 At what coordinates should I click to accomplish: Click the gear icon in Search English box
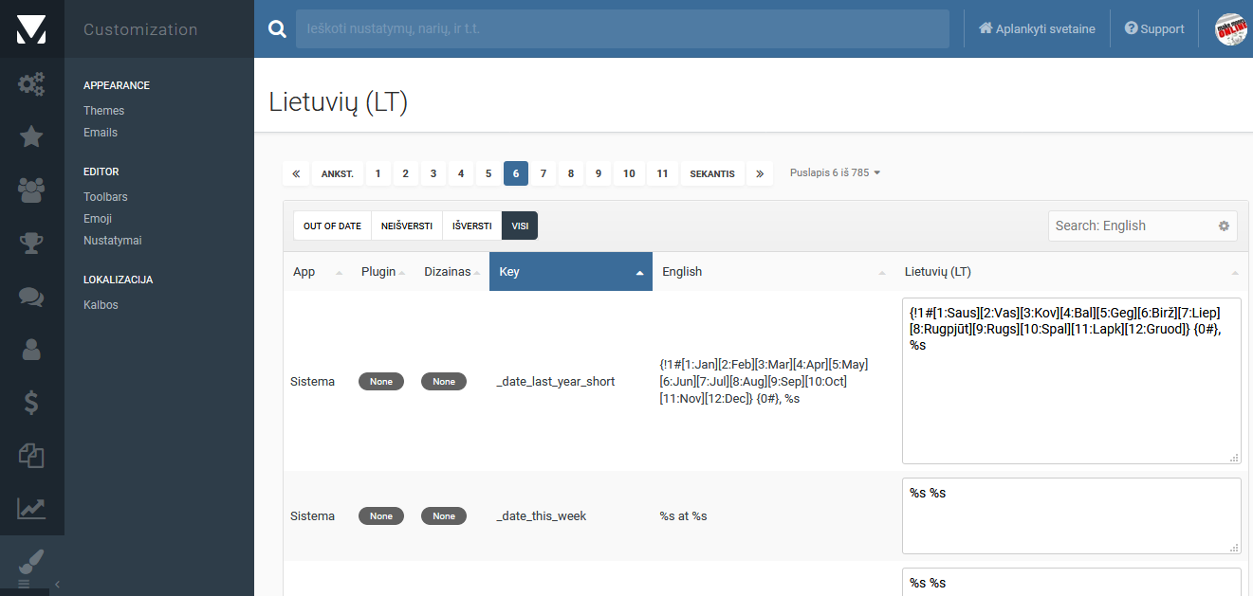[x=1224, y=226]
